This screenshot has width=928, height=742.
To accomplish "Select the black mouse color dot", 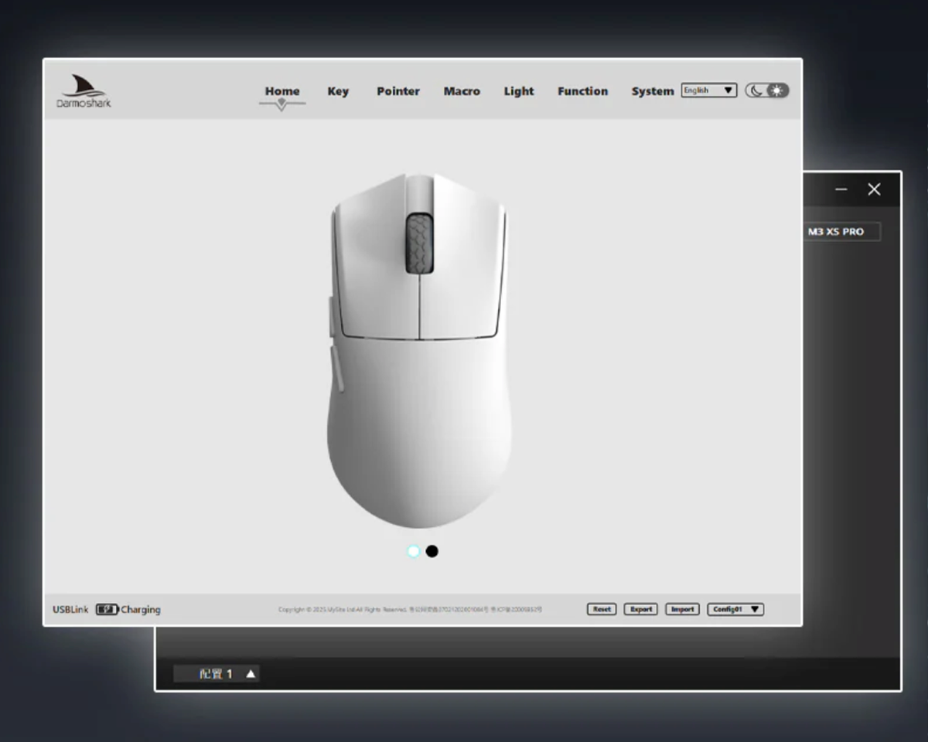I will (432, 551).
